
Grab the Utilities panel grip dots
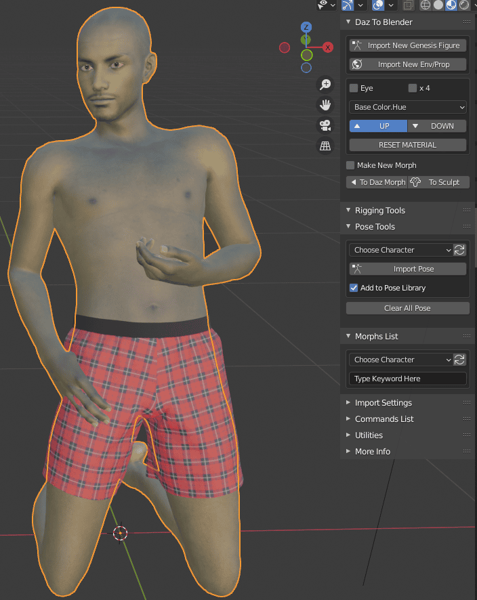point(467,435)
